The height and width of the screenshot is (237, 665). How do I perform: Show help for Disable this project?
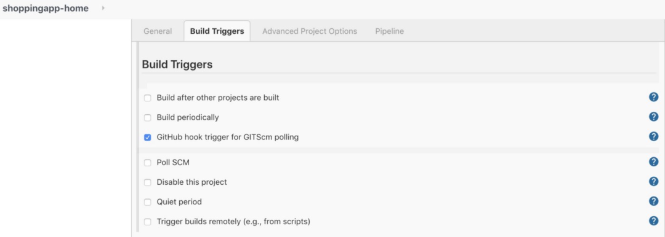click(653, 181)
